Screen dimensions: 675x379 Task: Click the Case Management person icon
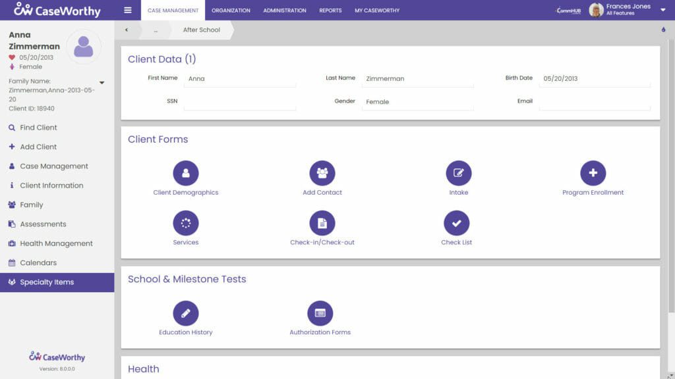pos(12,166)
